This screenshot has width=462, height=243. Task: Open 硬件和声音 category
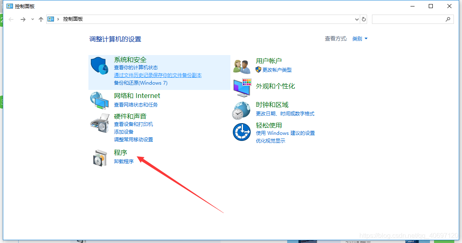pos(130,116)
